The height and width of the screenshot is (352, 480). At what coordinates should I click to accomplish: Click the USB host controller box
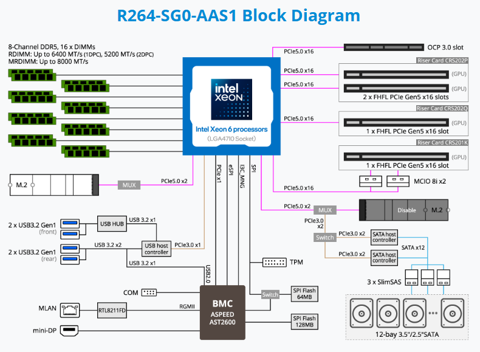156,248
